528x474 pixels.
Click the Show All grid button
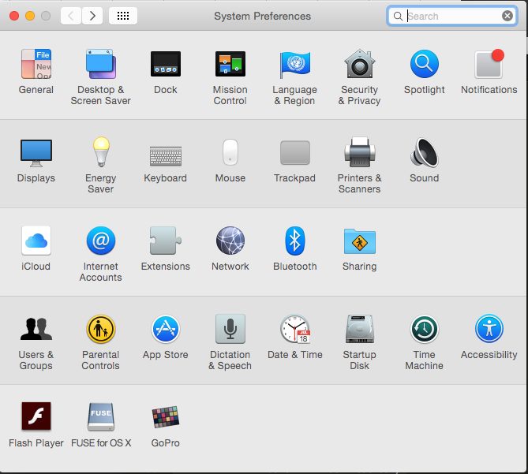click(123, 16)
